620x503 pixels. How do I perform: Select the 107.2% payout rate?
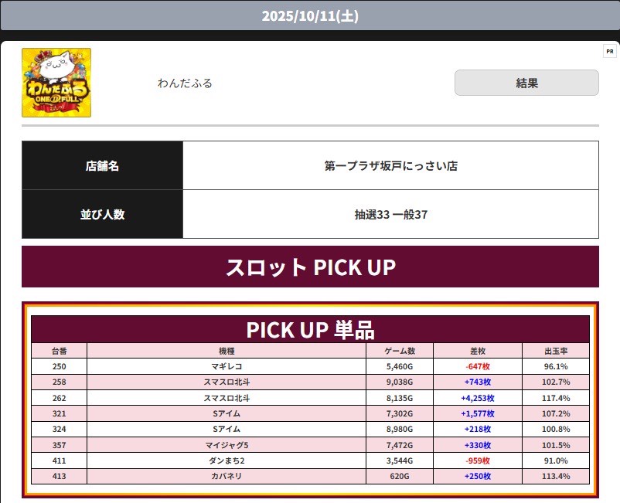coord(556,413)
